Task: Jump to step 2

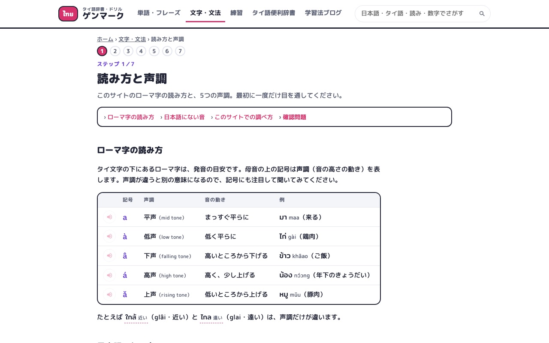Action: [x=115, y=51]
